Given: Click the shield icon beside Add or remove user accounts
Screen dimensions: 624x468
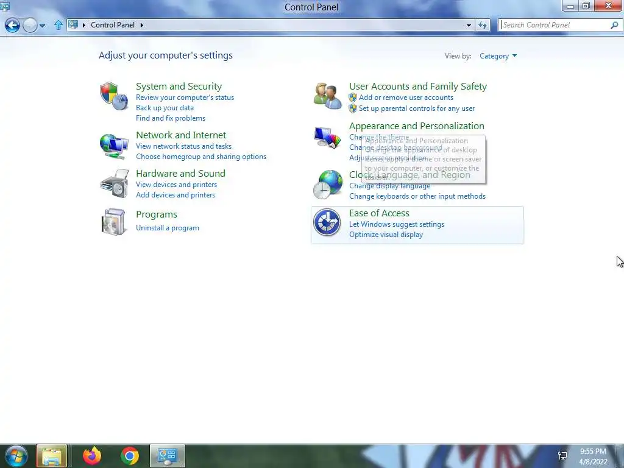Looking at the screenshot, I should coord(353,97).
